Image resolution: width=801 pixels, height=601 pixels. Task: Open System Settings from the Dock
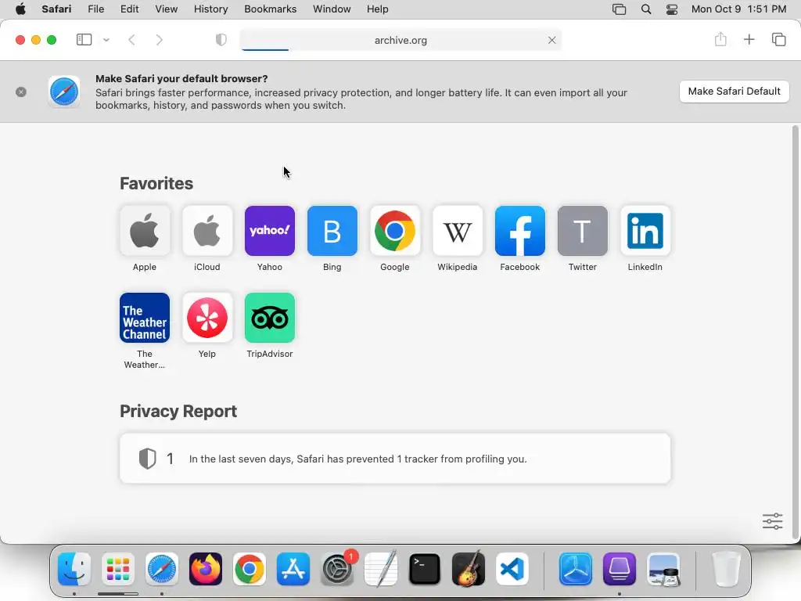[337, 569]
